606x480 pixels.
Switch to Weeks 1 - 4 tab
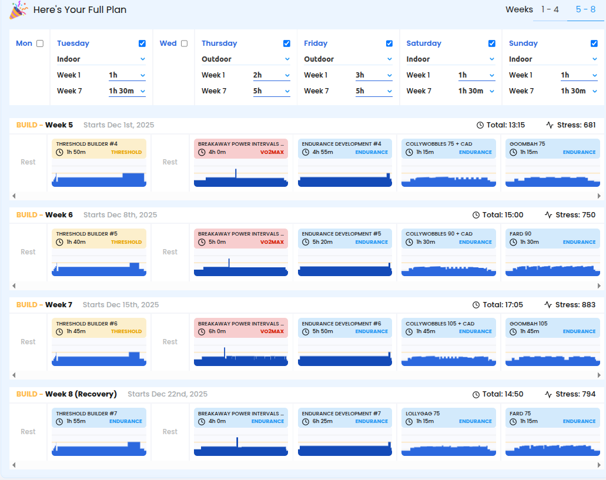(x=550, y=10)
